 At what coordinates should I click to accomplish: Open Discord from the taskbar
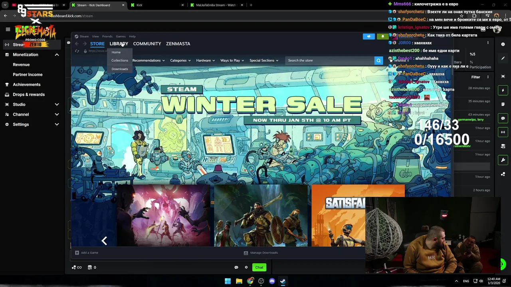272,281
